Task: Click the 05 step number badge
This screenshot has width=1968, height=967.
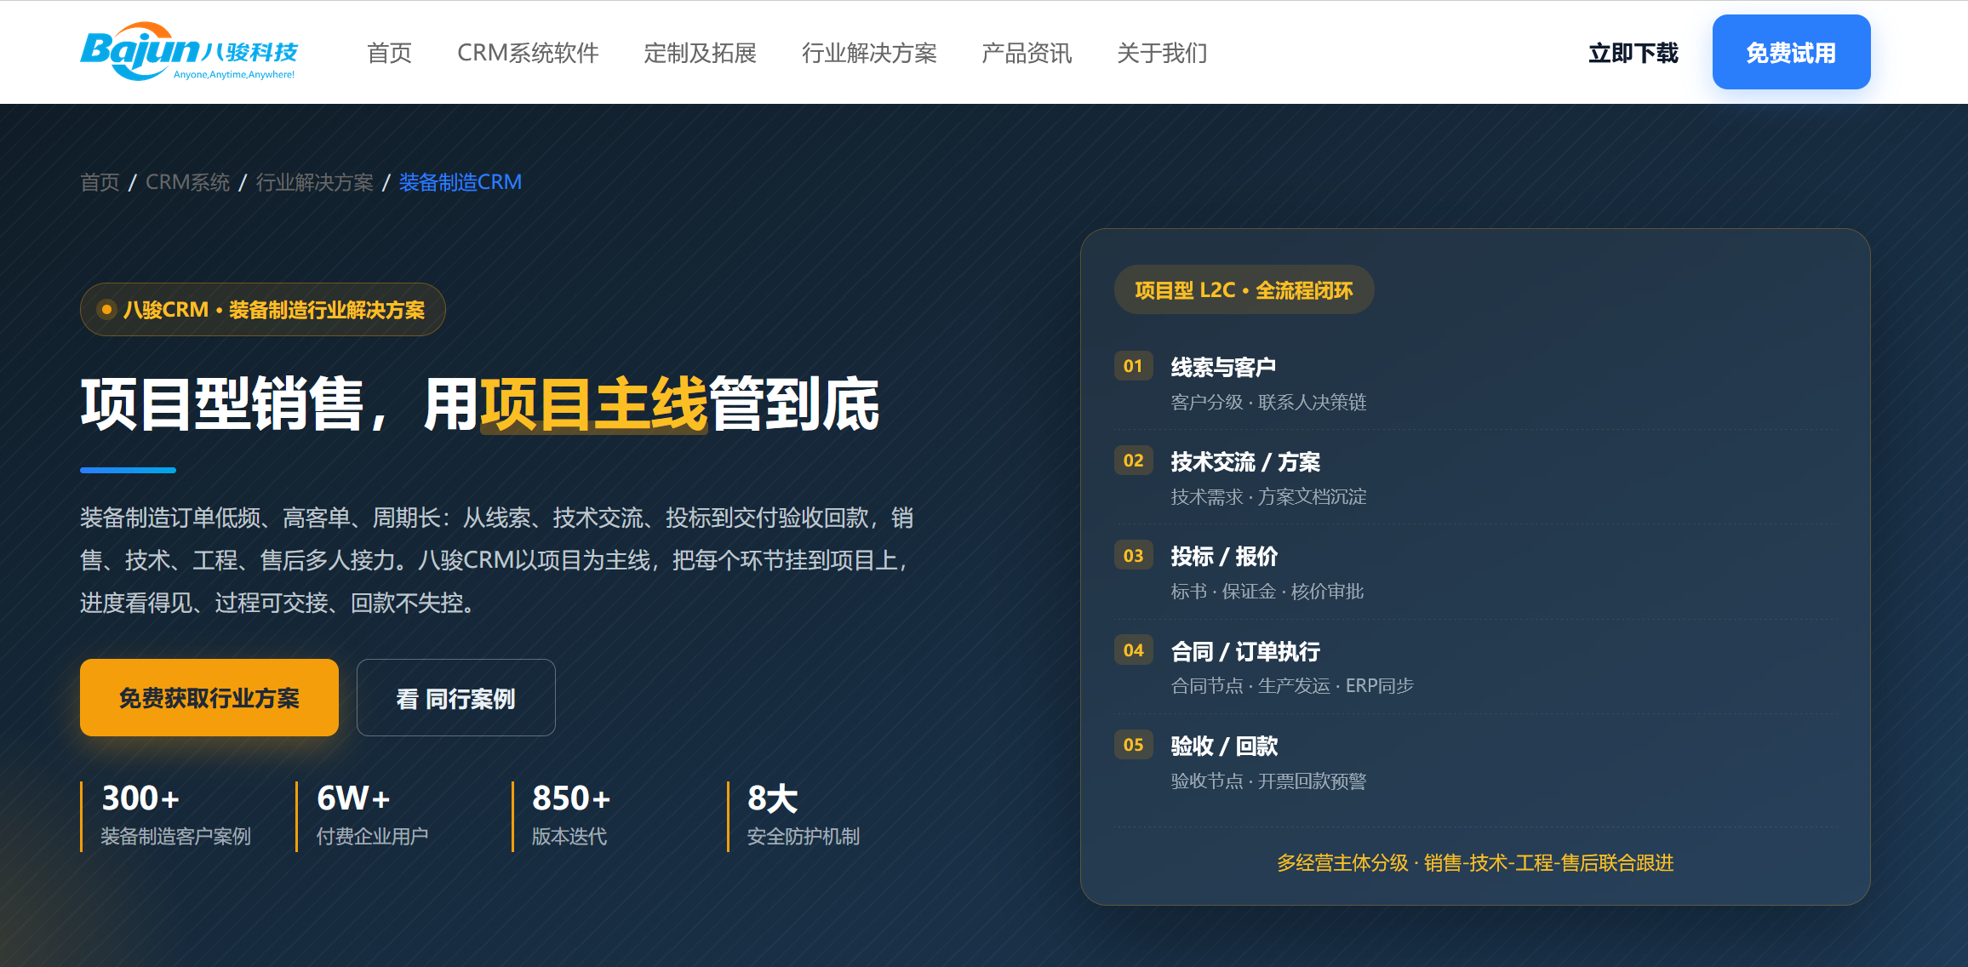Action: click(1133, 745)
